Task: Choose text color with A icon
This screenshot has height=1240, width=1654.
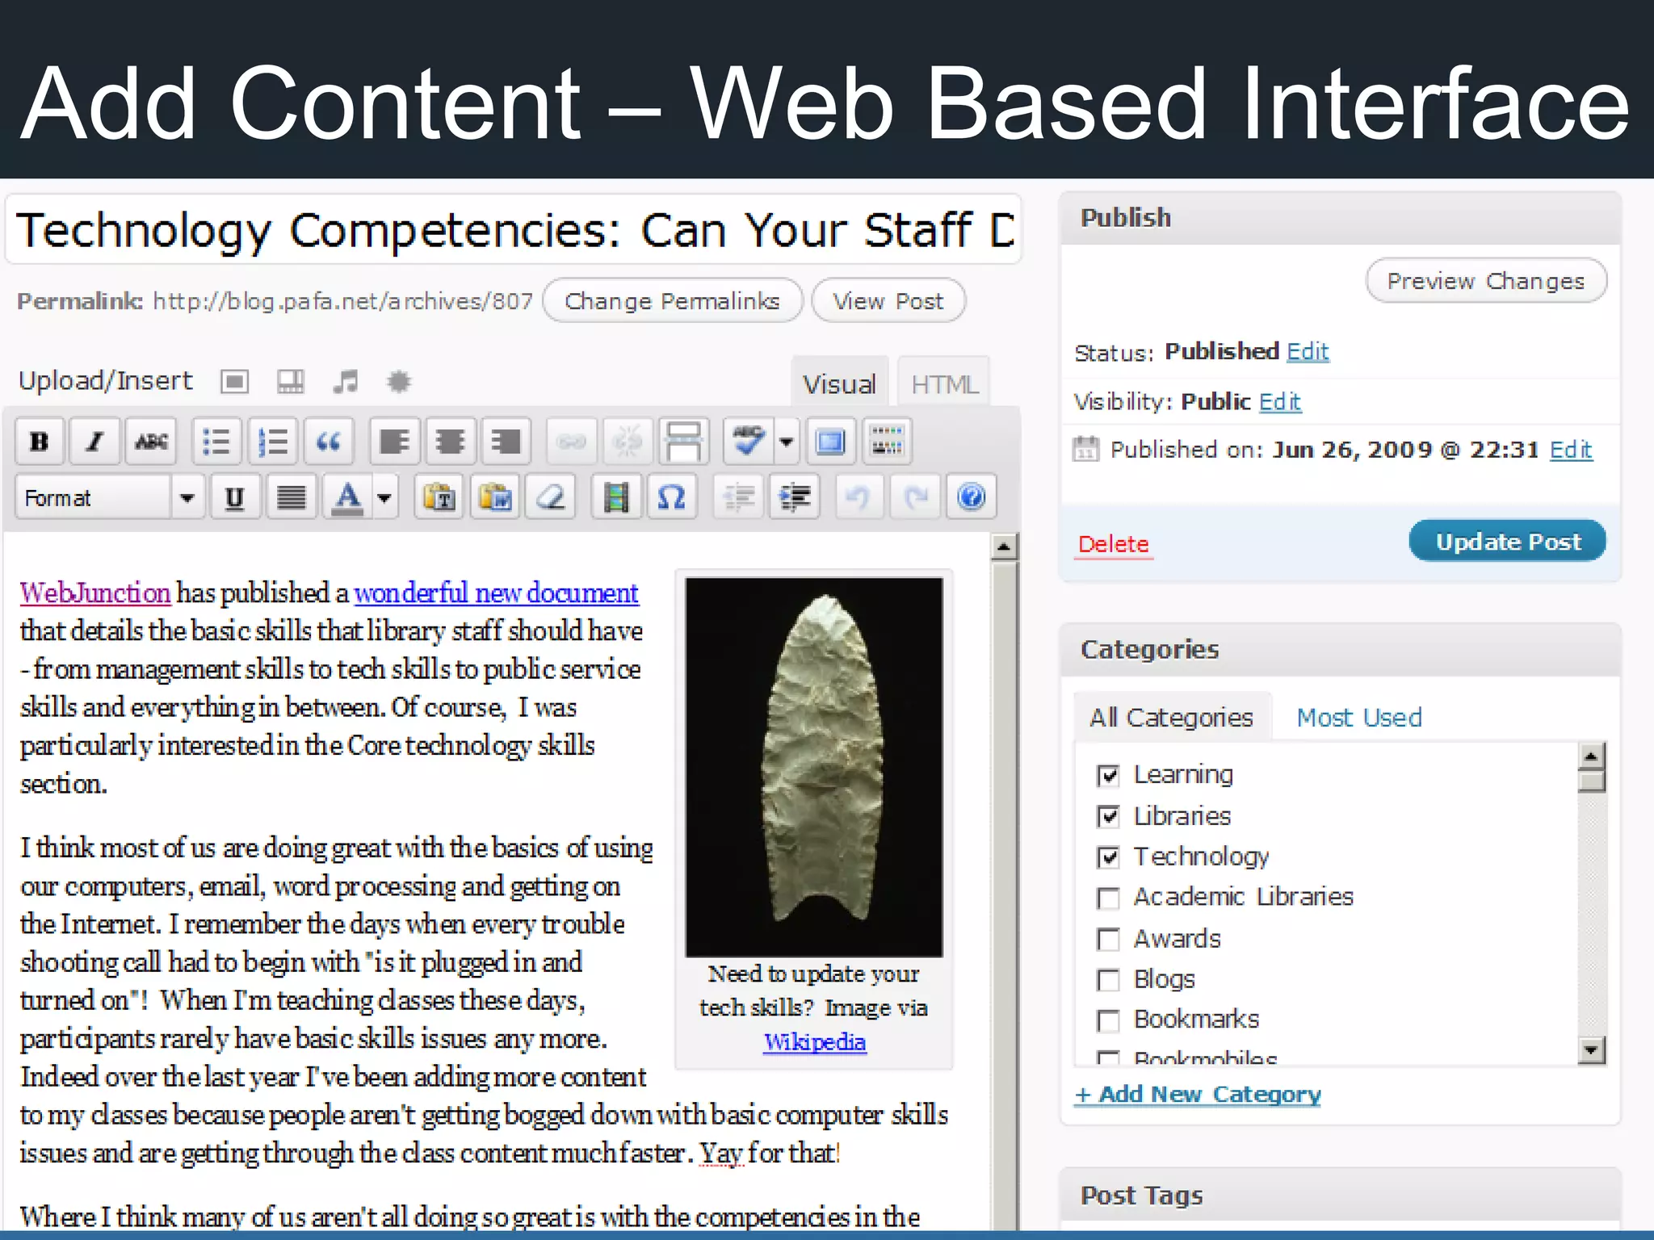Action: pyautogui.click(x=348, y=497)
